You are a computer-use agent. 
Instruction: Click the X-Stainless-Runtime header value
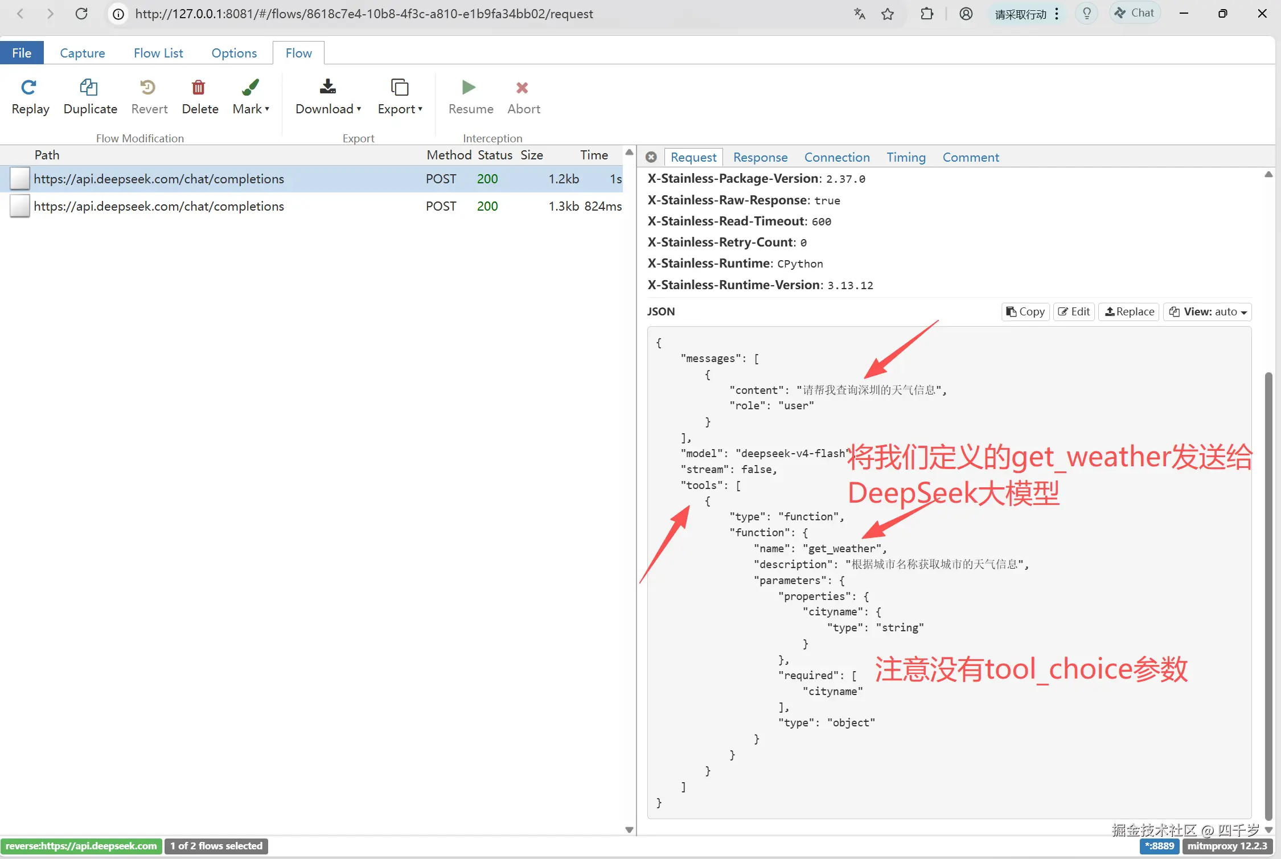(x=800, y=264)
